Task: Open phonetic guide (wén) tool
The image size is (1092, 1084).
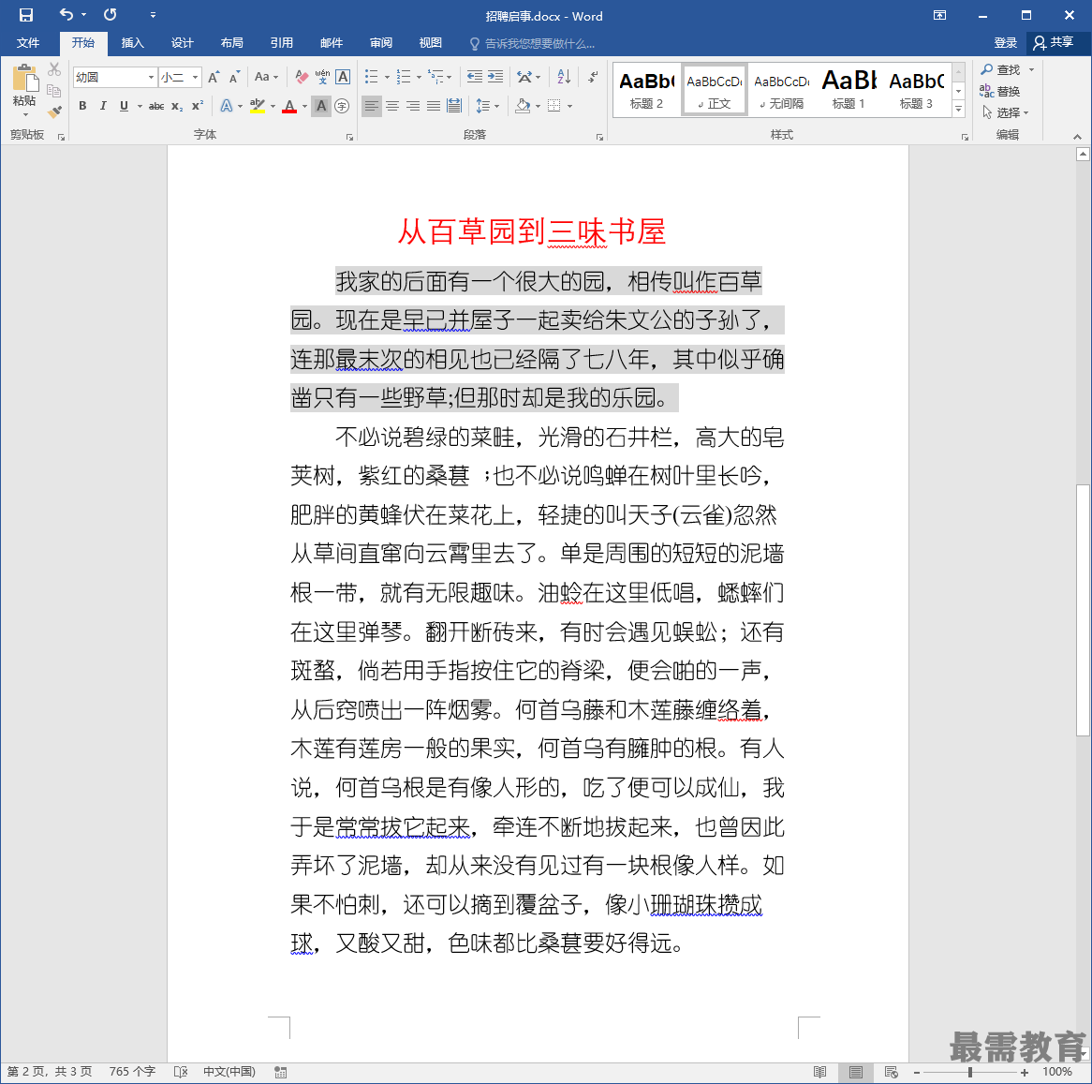Action: 322,77
